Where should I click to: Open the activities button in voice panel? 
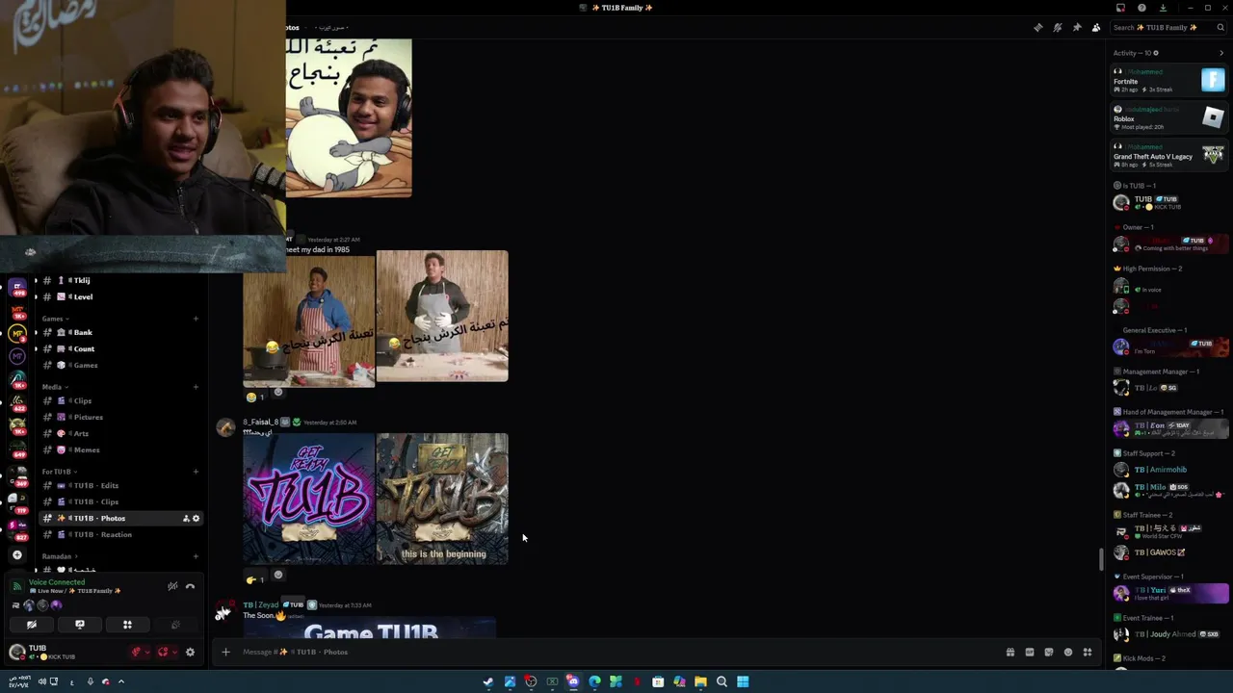127,625
